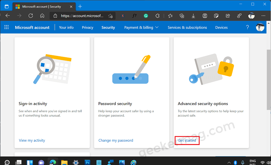
Task: Click the Sign-in activity illustration
Action: pyautogui.click(x=52, y=69)
